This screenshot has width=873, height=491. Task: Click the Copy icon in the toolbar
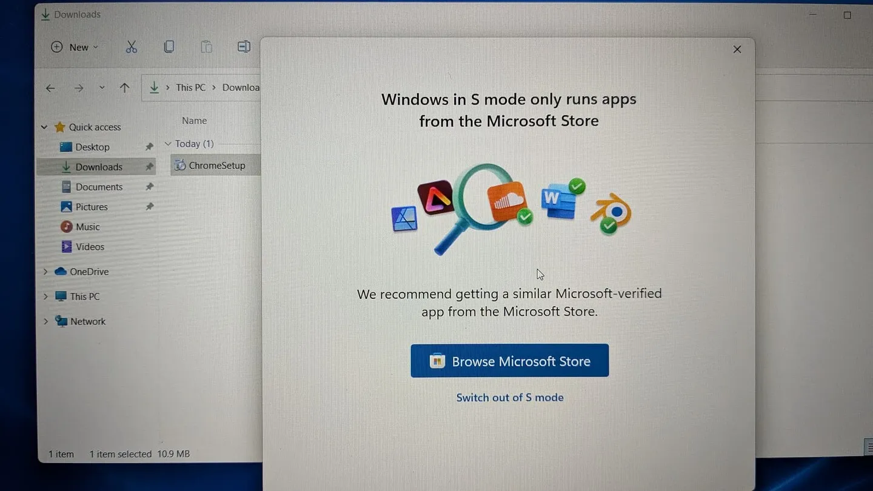pyautogui.click(x=169, y=47)
